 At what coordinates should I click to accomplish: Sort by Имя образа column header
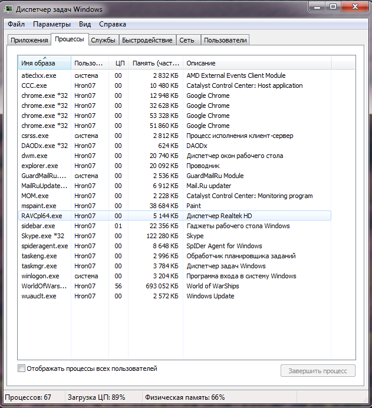point(45,63)
